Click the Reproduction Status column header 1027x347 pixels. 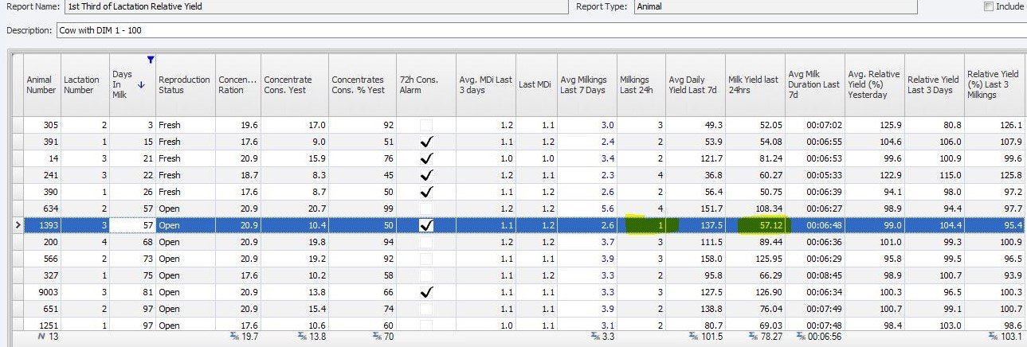tap(184, 84)
